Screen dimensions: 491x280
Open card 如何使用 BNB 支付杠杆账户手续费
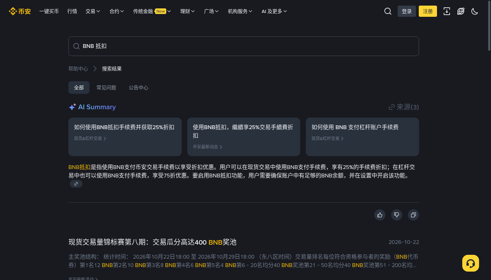362,137
